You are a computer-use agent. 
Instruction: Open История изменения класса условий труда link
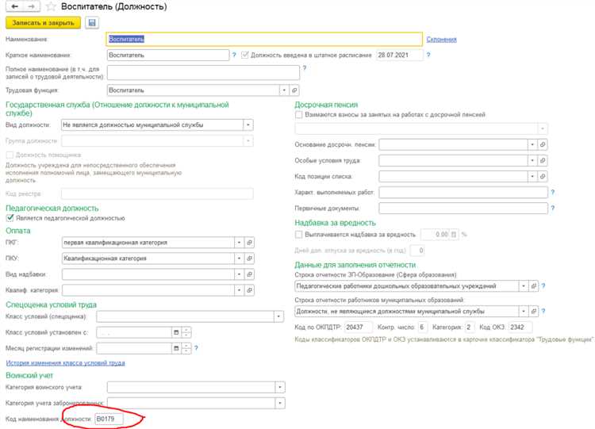65,362
